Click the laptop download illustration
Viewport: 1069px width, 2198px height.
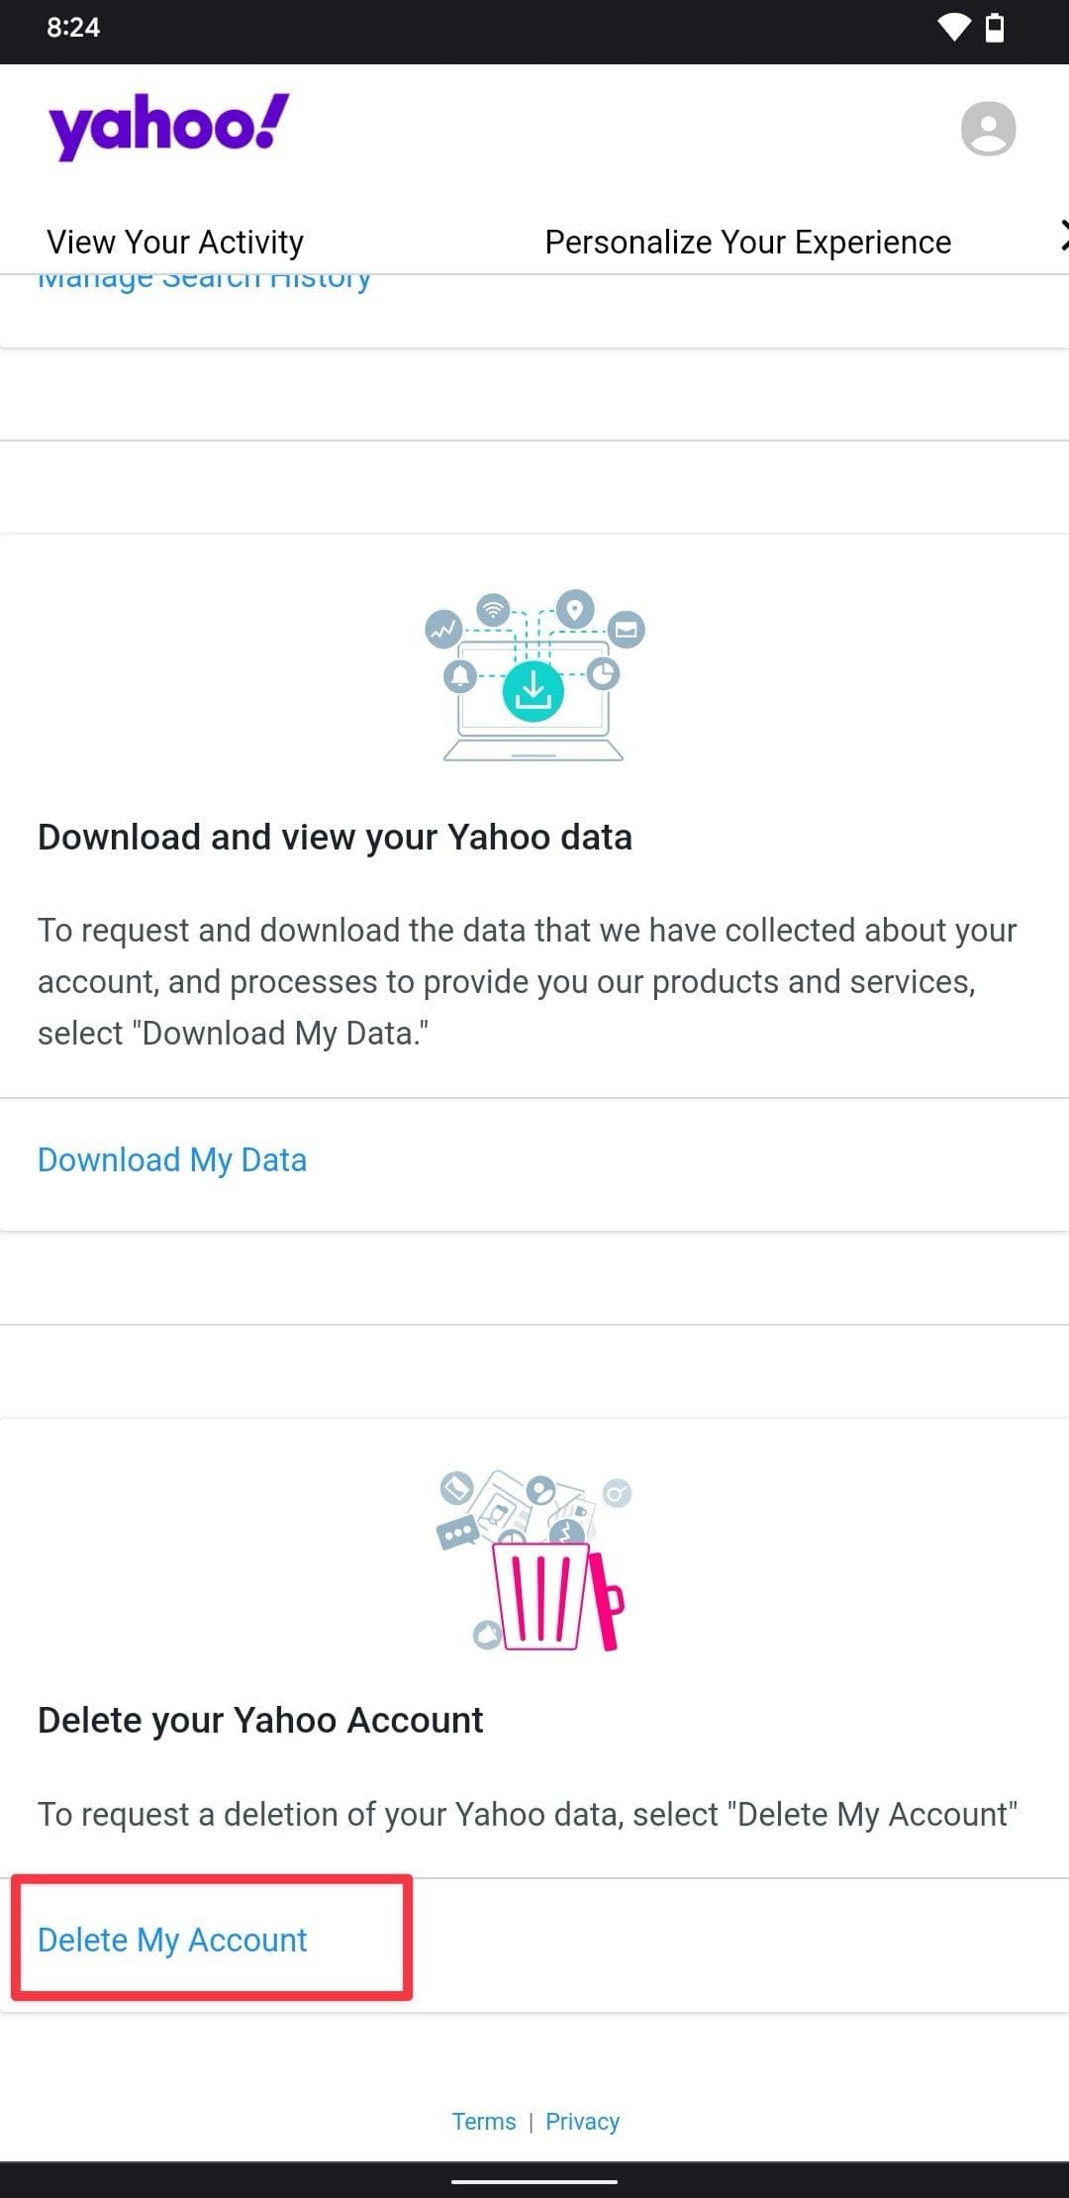(x=534, y=677)
